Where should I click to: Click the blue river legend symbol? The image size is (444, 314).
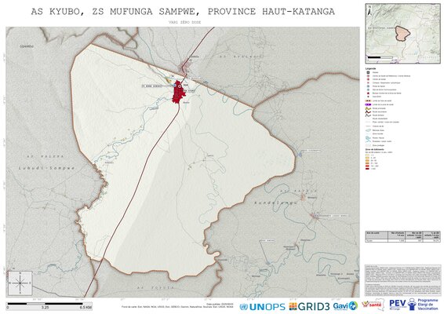[x=368, y=137]
